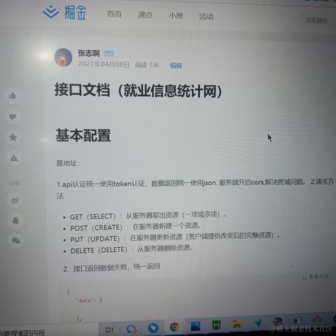
Task: Click the 编辑 edit link
Action: tap(176, 65)
